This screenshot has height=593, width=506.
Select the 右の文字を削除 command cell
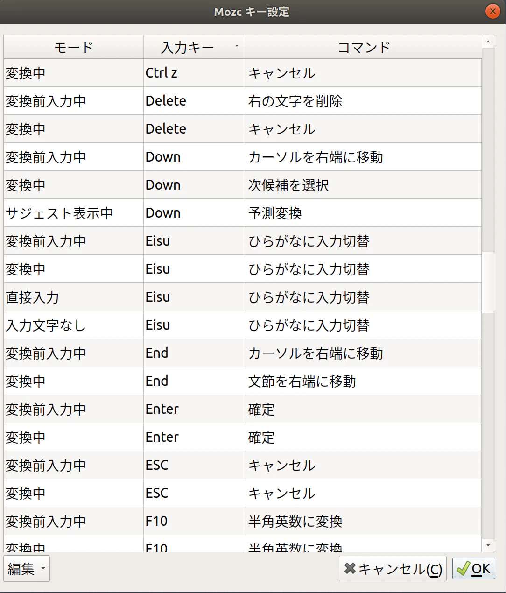364,101
